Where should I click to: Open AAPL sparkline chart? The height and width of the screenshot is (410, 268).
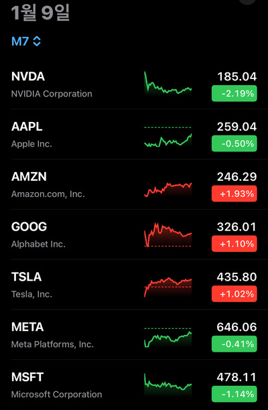[x=168, y=137]
